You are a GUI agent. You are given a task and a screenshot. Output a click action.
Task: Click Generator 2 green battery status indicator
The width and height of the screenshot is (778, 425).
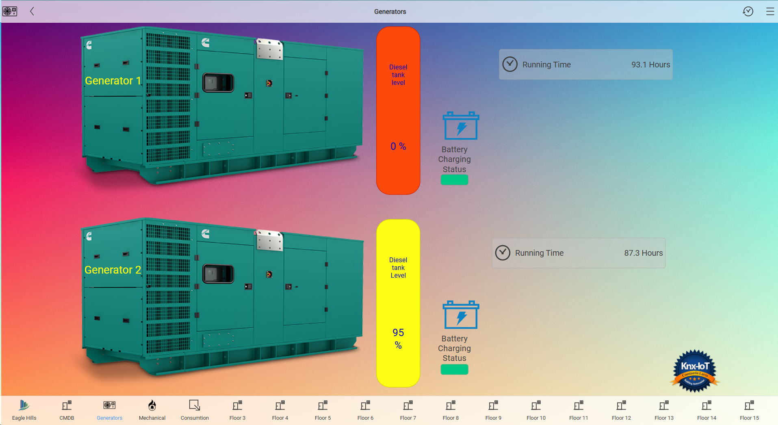click(454, 369)
